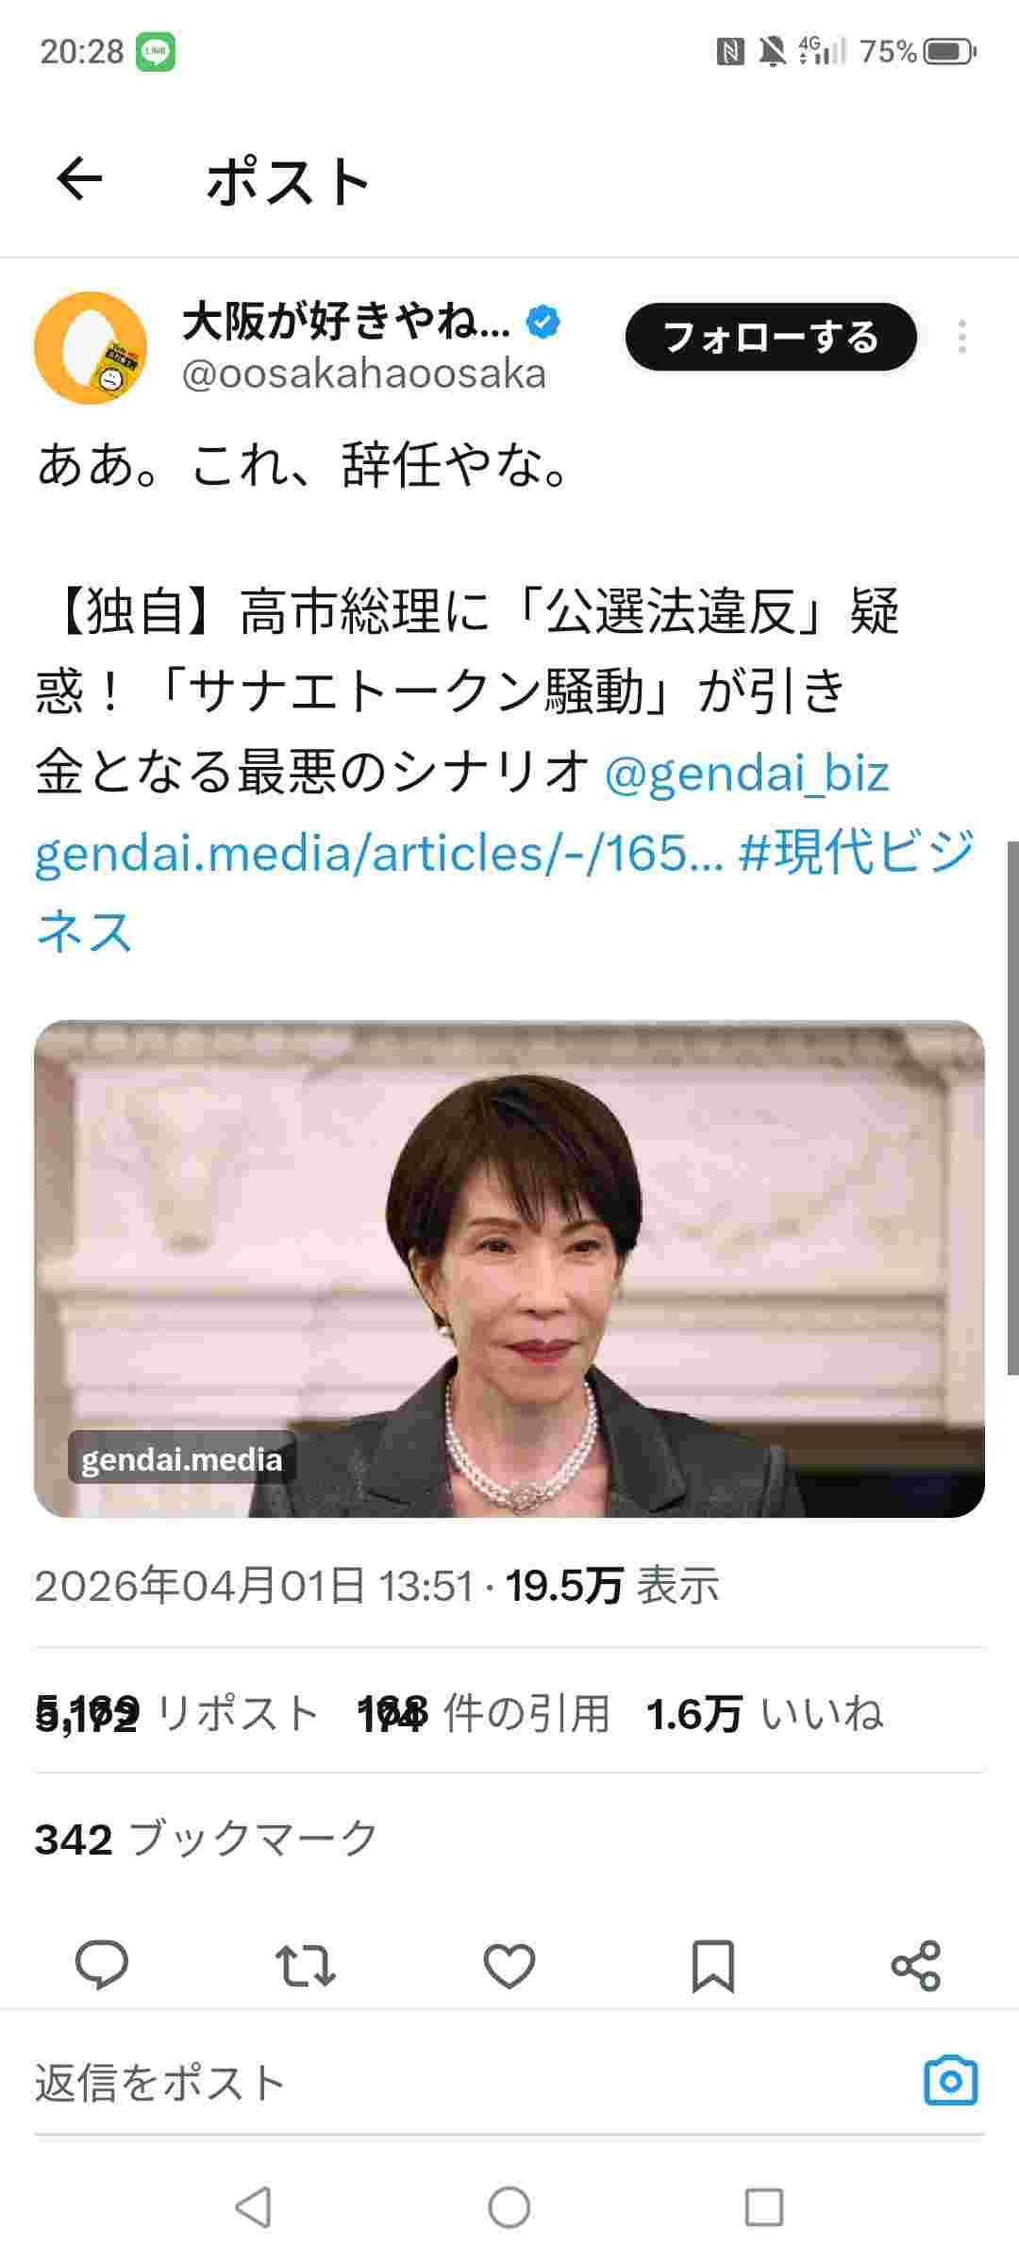This screenshot has width=1019, height=2264.
Task: Tap the #現代ビジネス hashtag
Action: [504, 891]
